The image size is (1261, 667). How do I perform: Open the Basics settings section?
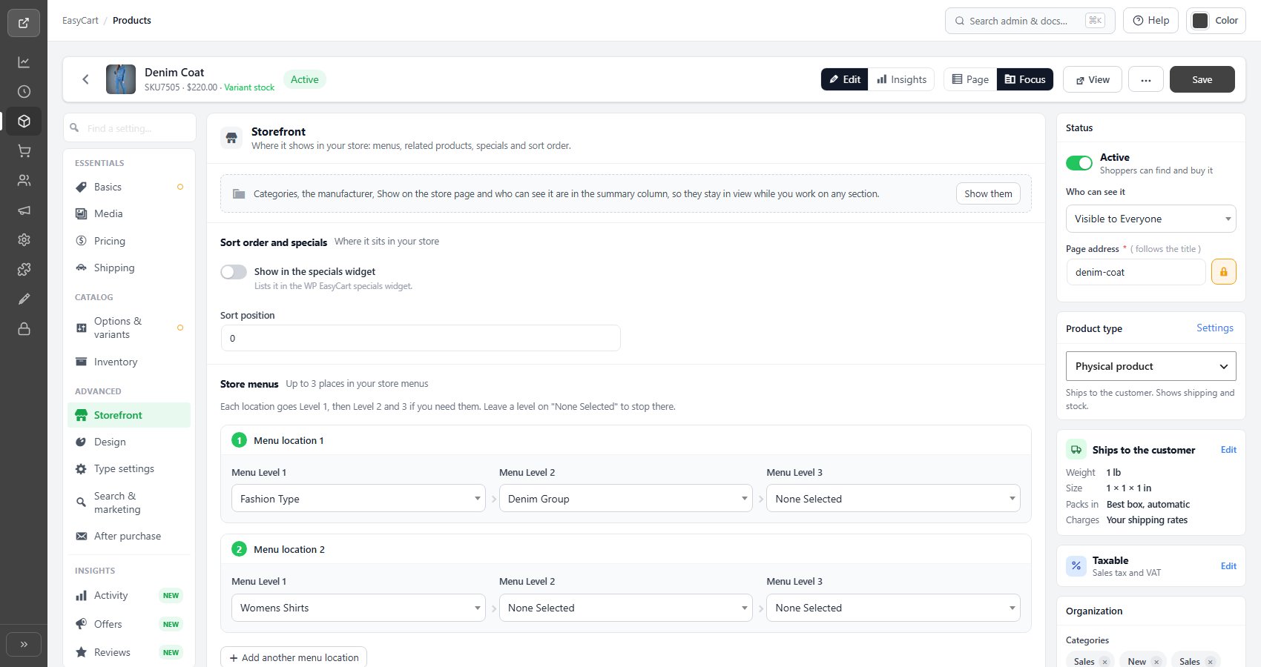coord(129,187)
